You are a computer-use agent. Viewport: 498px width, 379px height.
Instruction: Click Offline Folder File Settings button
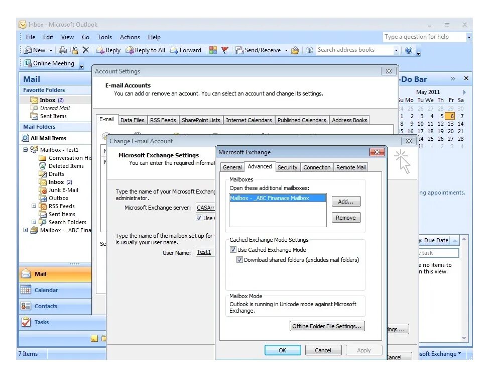point(327,326)
